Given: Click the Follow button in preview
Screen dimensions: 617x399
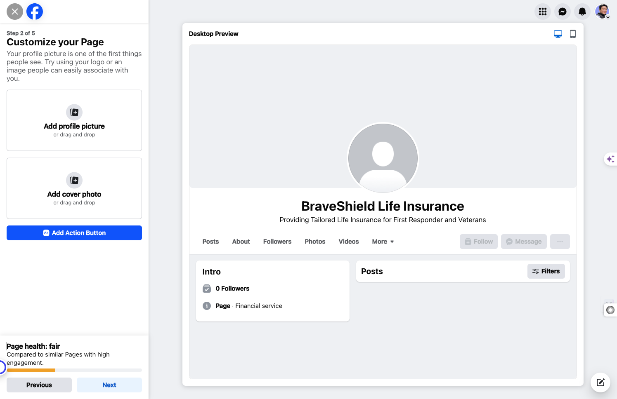Looking at the screenshot, I should [x=479, y=242].
